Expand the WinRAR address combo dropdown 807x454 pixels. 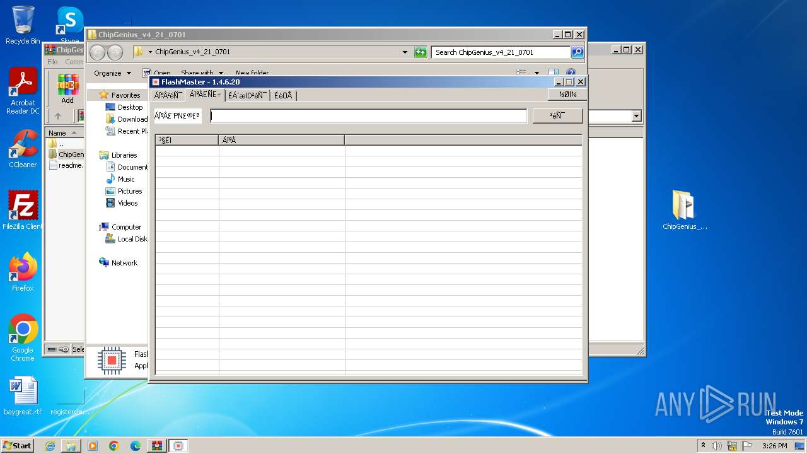click(x=636, y=116)
